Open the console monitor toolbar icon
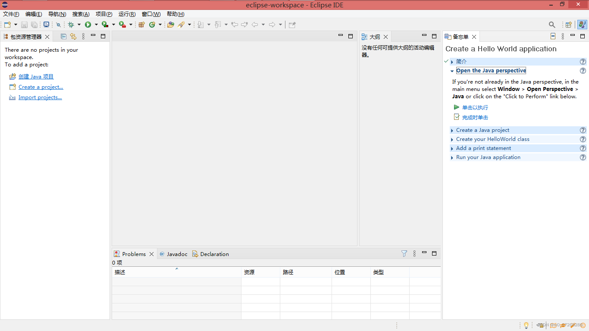 point(46,25)
